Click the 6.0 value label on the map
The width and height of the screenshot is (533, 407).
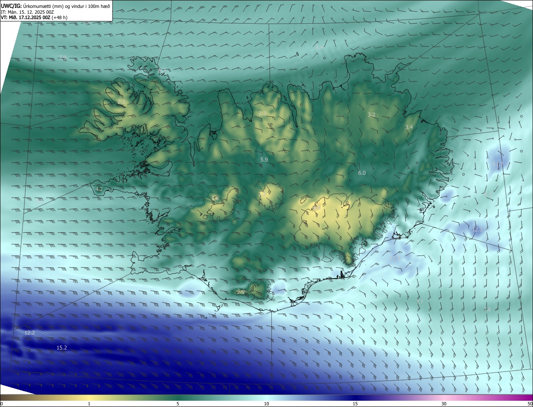tap(362, 173)
